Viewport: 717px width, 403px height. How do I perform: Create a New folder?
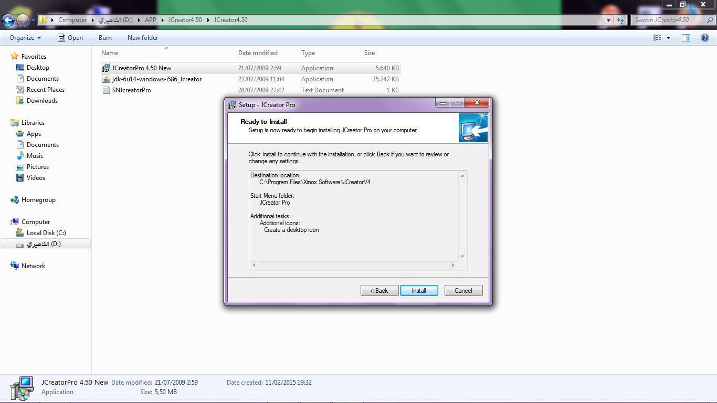click(x=143, y=38)
